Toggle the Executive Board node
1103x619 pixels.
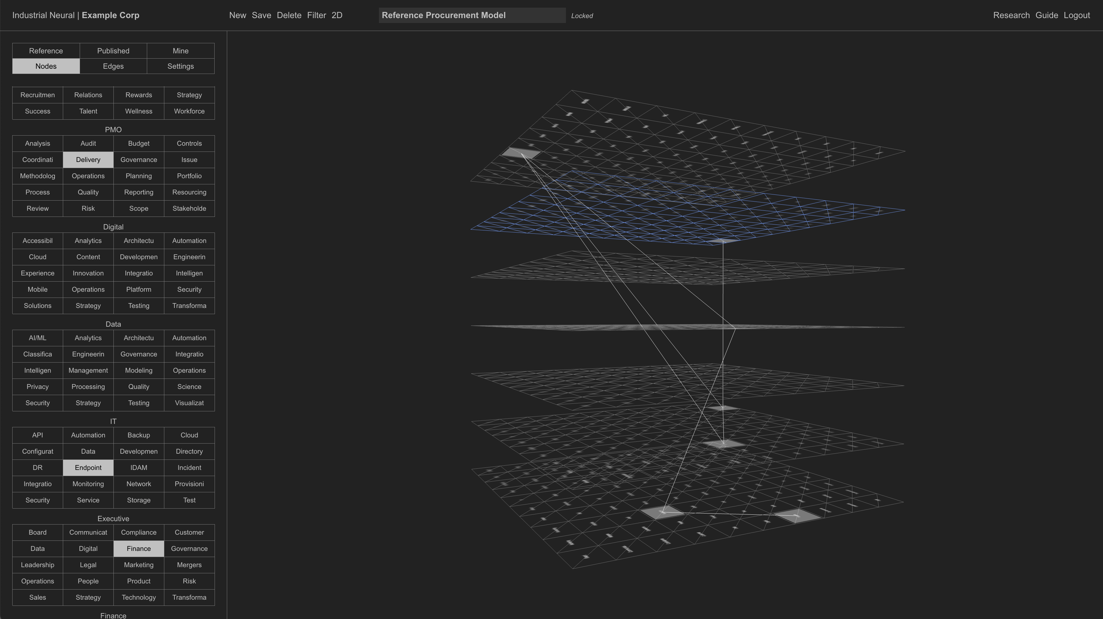tap(38, 532)
